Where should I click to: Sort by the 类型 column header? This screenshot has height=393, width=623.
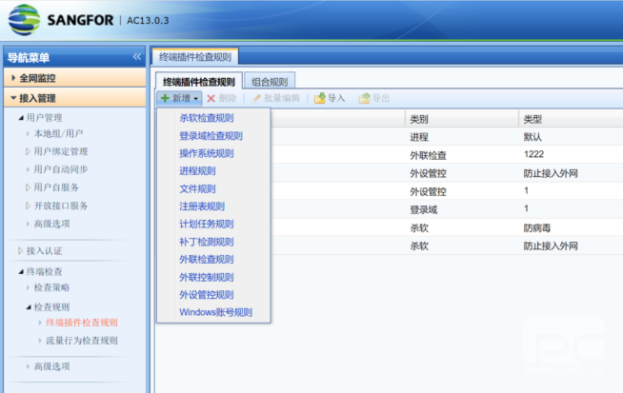571,119
